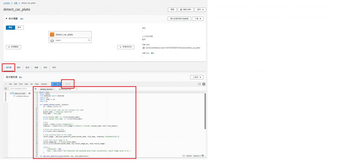Open the status bar settings gear
This screenshot has height=163, width=339.
[203, 156]
